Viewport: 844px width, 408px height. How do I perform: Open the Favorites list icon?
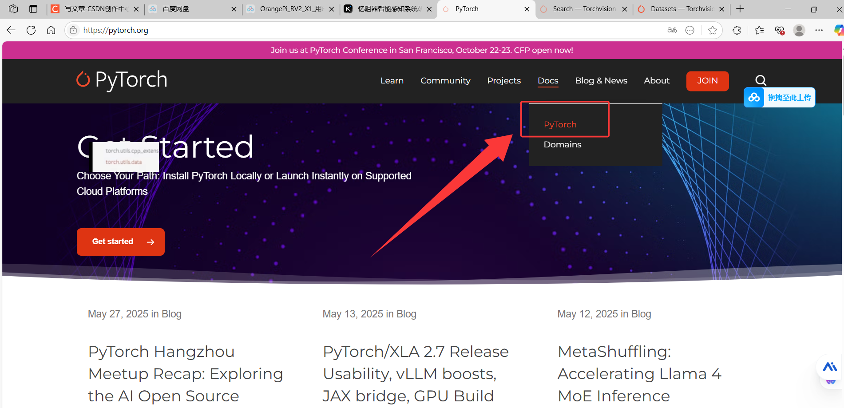tap(759, 30)
